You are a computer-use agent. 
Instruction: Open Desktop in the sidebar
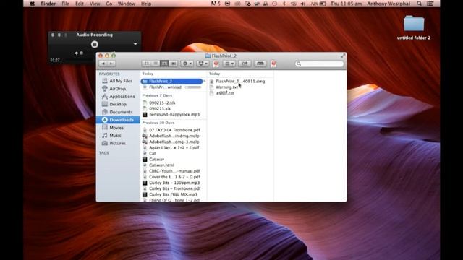(x=118, y=104)
